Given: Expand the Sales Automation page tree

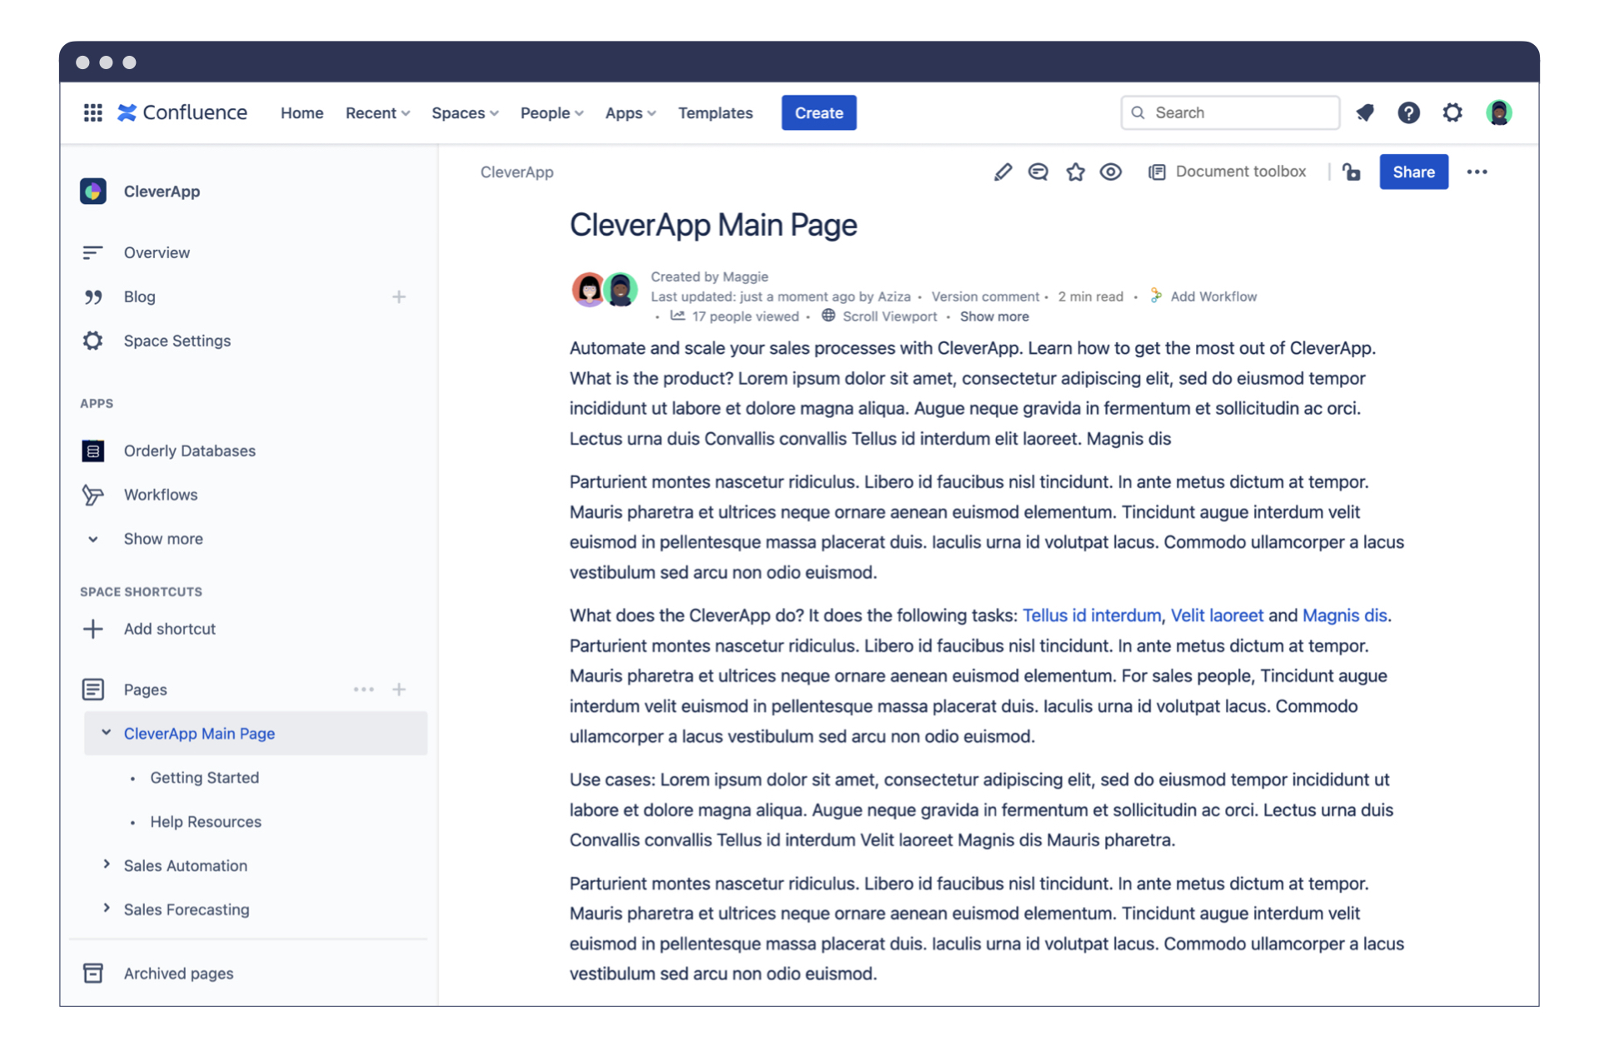Looking at the screenshot, I should (106, 864).
